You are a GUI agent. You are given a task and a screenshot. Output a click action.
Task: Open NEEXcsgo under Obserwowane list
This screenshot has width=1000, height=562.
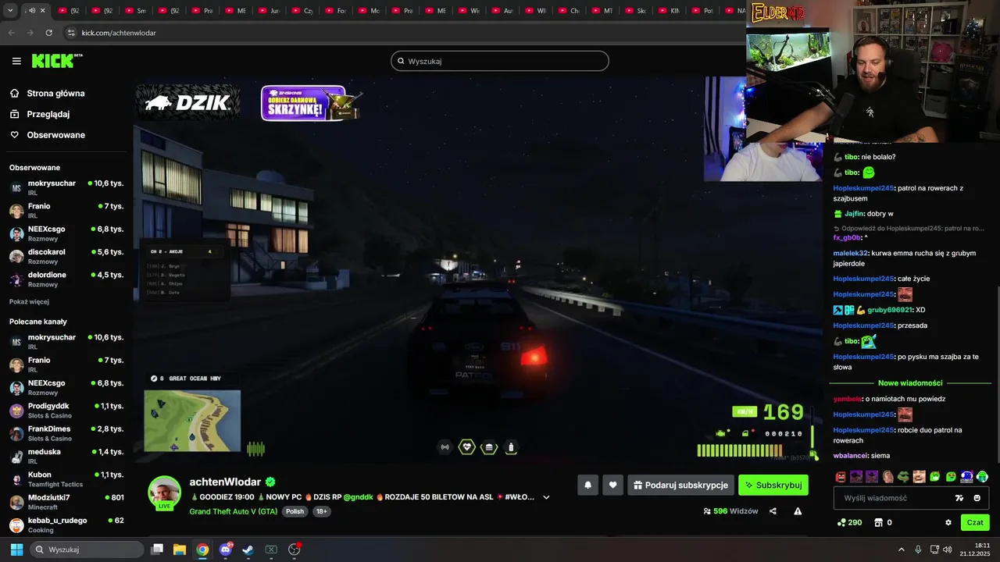click(66, 233)
